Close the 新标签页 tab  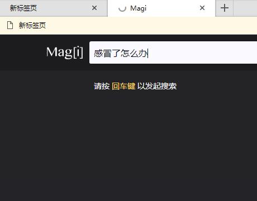[x=94, y=8]
